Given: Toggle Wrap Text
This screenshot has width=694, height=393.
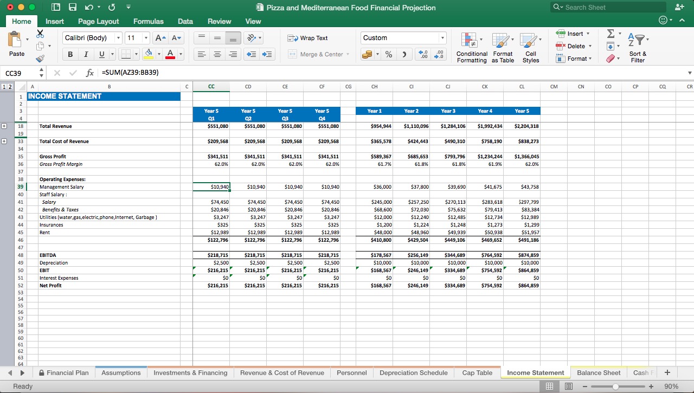Looking at the screenshot, I should coord(307,38).
